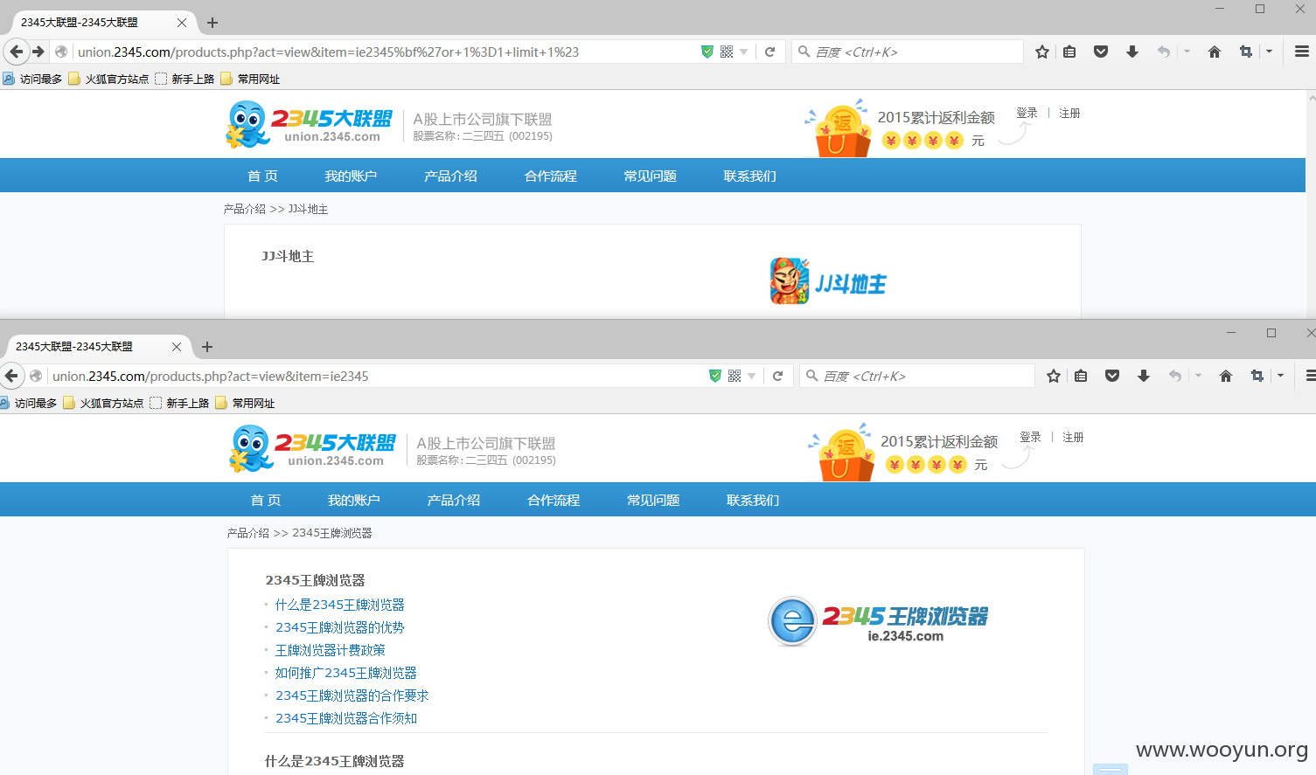Open new tab with plus in bottom window
The image size is (1316, 775).
[207, 347]
